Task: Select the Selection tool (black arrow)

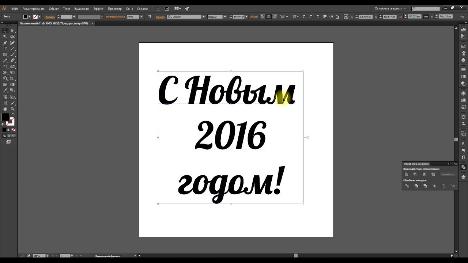Action: click(5, 31)
